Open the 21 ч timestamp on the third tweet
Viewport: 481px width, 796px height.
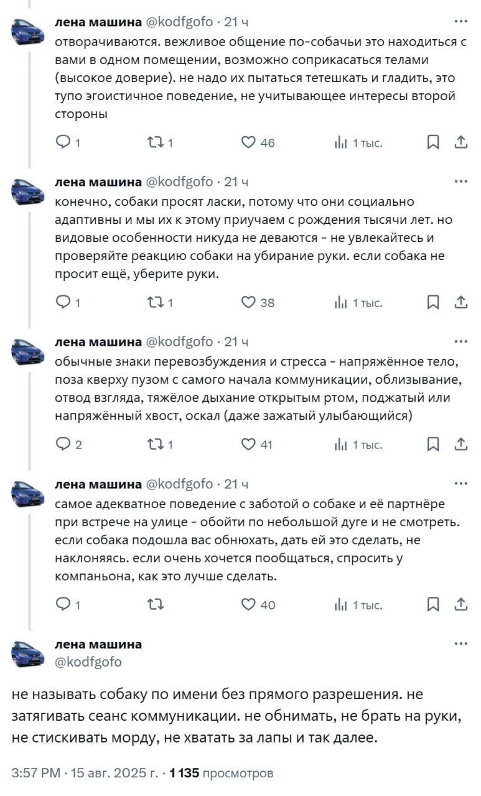(236, 341)
